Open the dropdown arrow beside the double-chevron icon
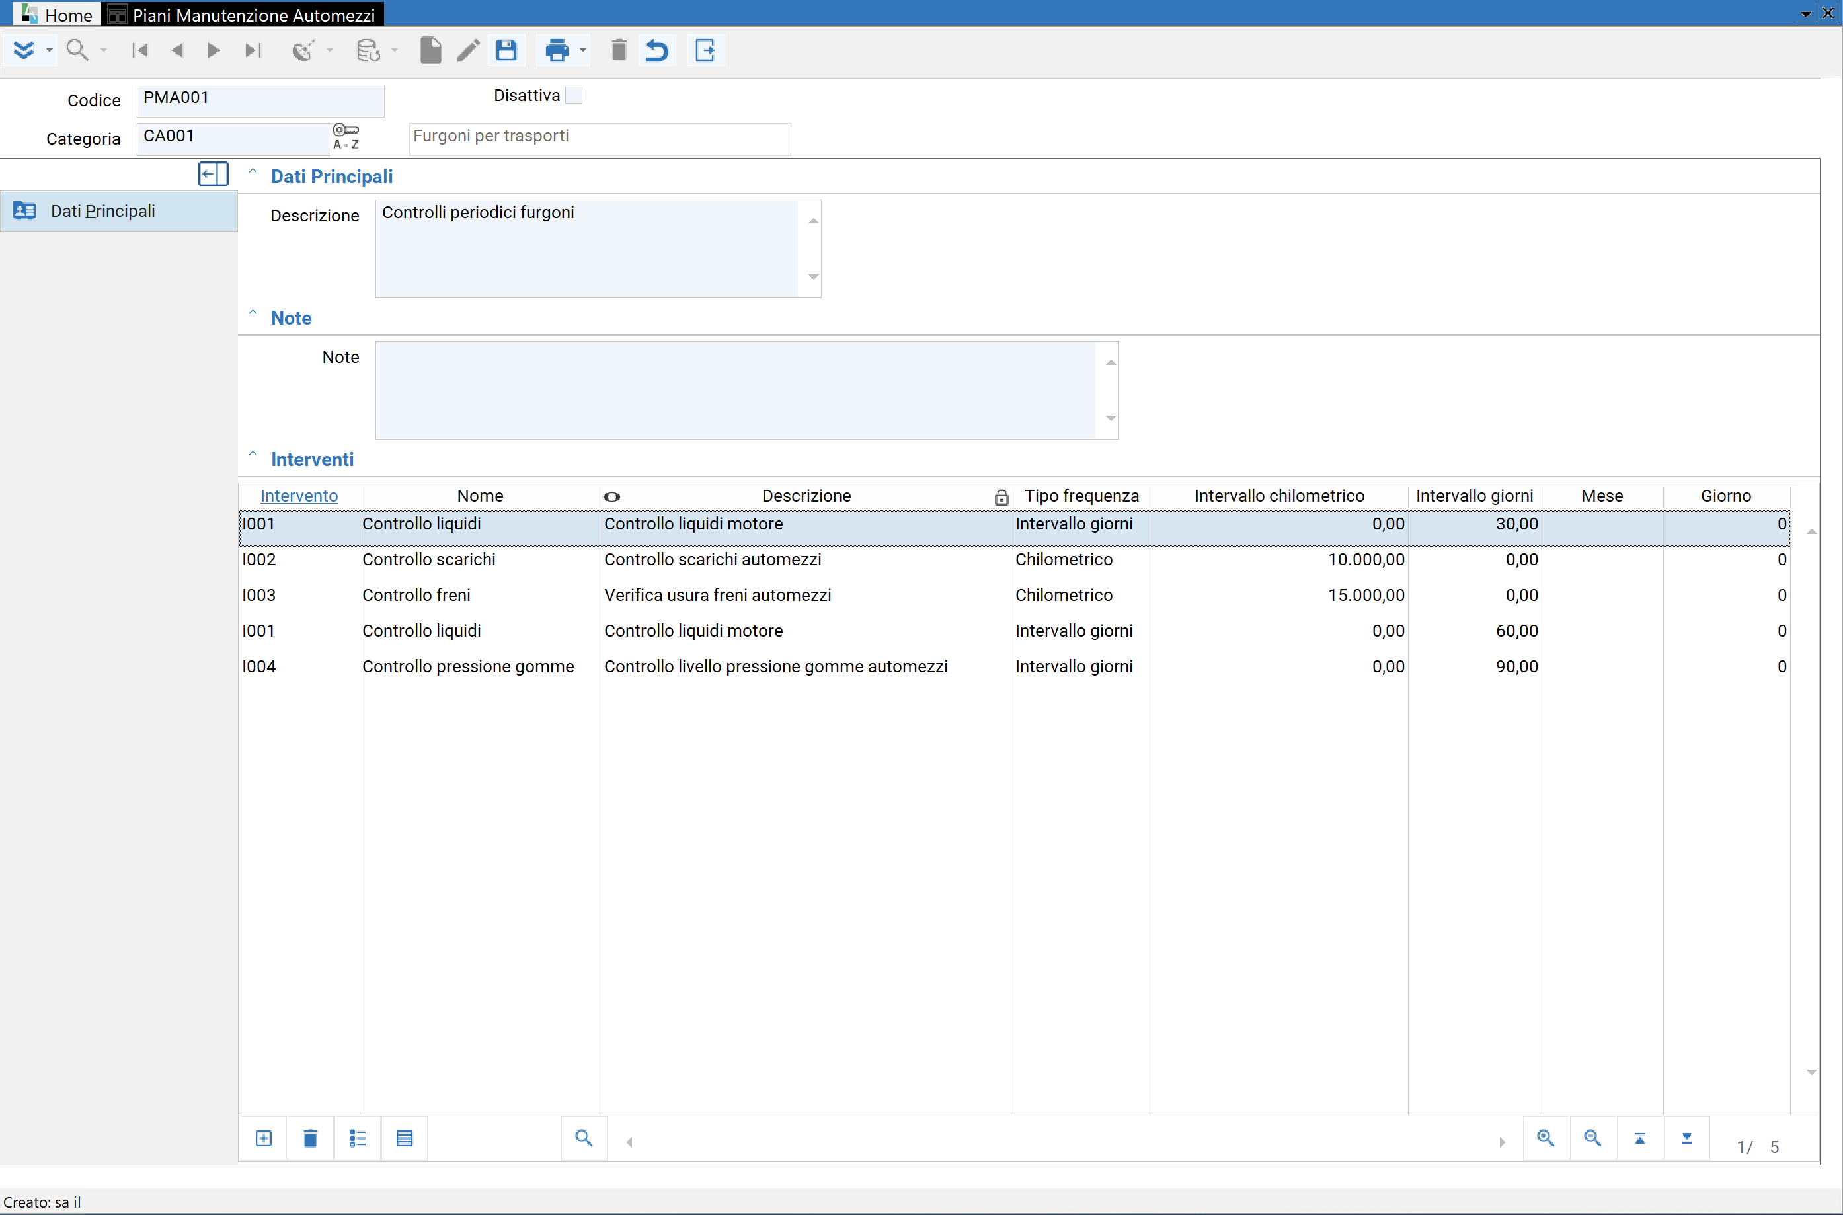The height and width of the screenshot is (1215, 1843). (x=49, y=51)
